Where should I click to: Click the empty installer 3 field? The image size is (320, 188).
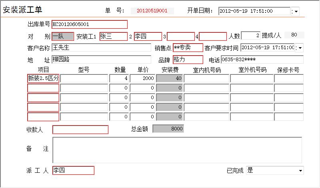coord(180,36)
